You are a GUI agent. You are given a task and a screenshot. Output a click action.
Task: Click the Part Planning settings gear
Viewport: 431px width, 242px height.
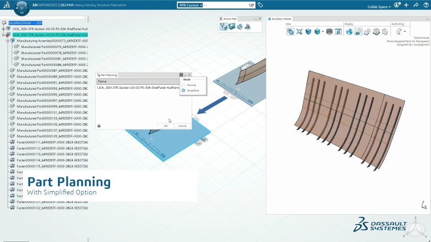coord(181,75)
